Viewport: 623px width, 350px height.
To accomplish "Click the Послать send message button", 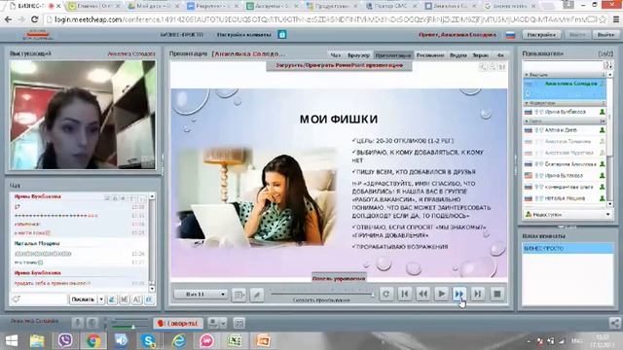I will point(83,299).
